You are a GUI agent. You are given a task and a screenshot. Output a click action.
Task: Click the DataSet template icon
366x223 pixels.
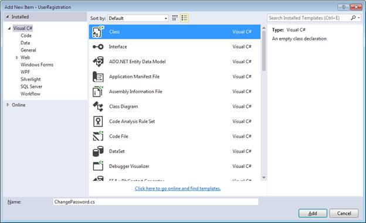click(x=98, y=151)
